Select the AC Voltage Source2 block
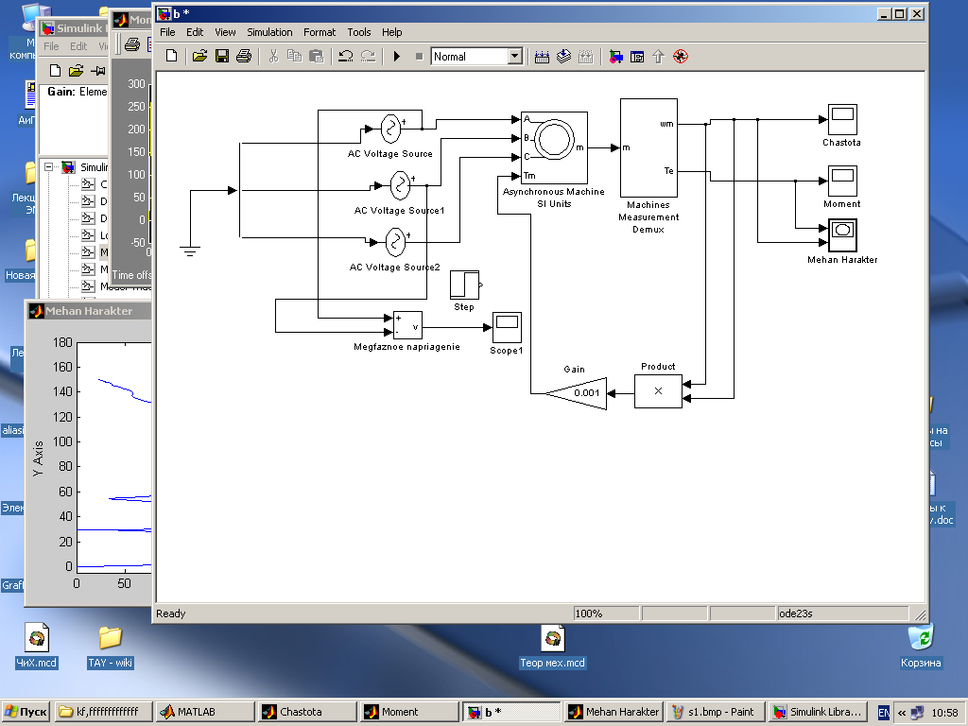Screen dimensions: 968x726 (x=395, y=242)
